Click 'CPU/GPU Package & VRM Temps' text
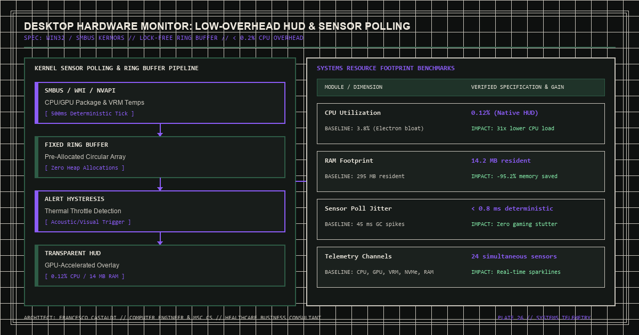This screenshot has height=335, width=639. [x=94, y=103]
